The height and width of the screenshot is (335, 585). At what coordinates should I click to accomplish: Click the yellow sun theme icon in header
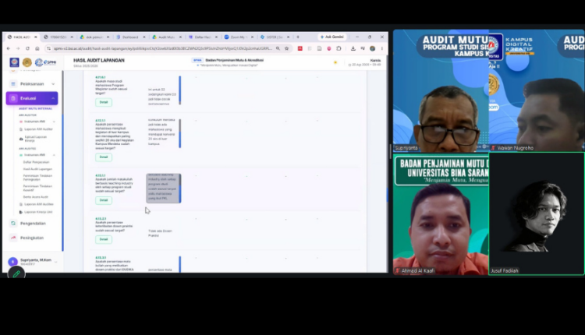[335, 62]
